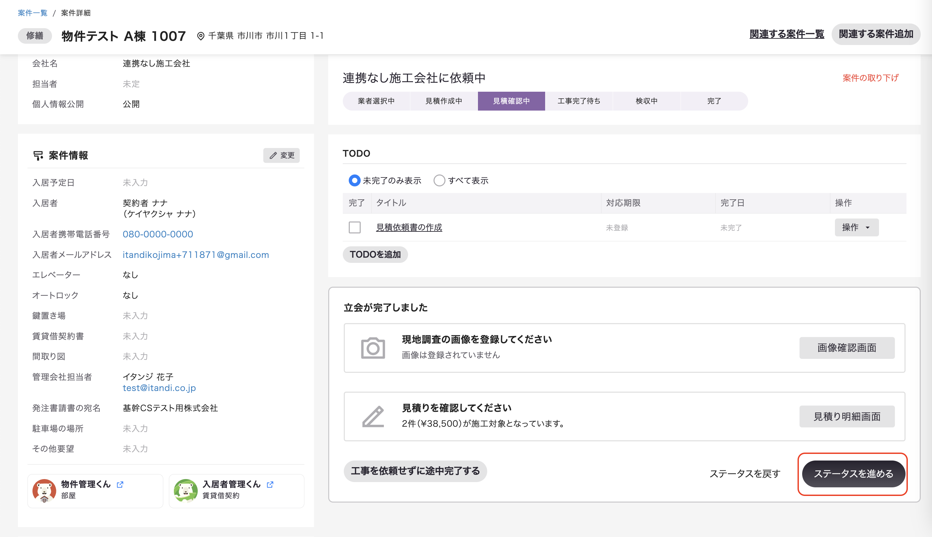The image size is (932, 537).
Task: Select 未完了のみ表示 radio button
Action: 354,180
